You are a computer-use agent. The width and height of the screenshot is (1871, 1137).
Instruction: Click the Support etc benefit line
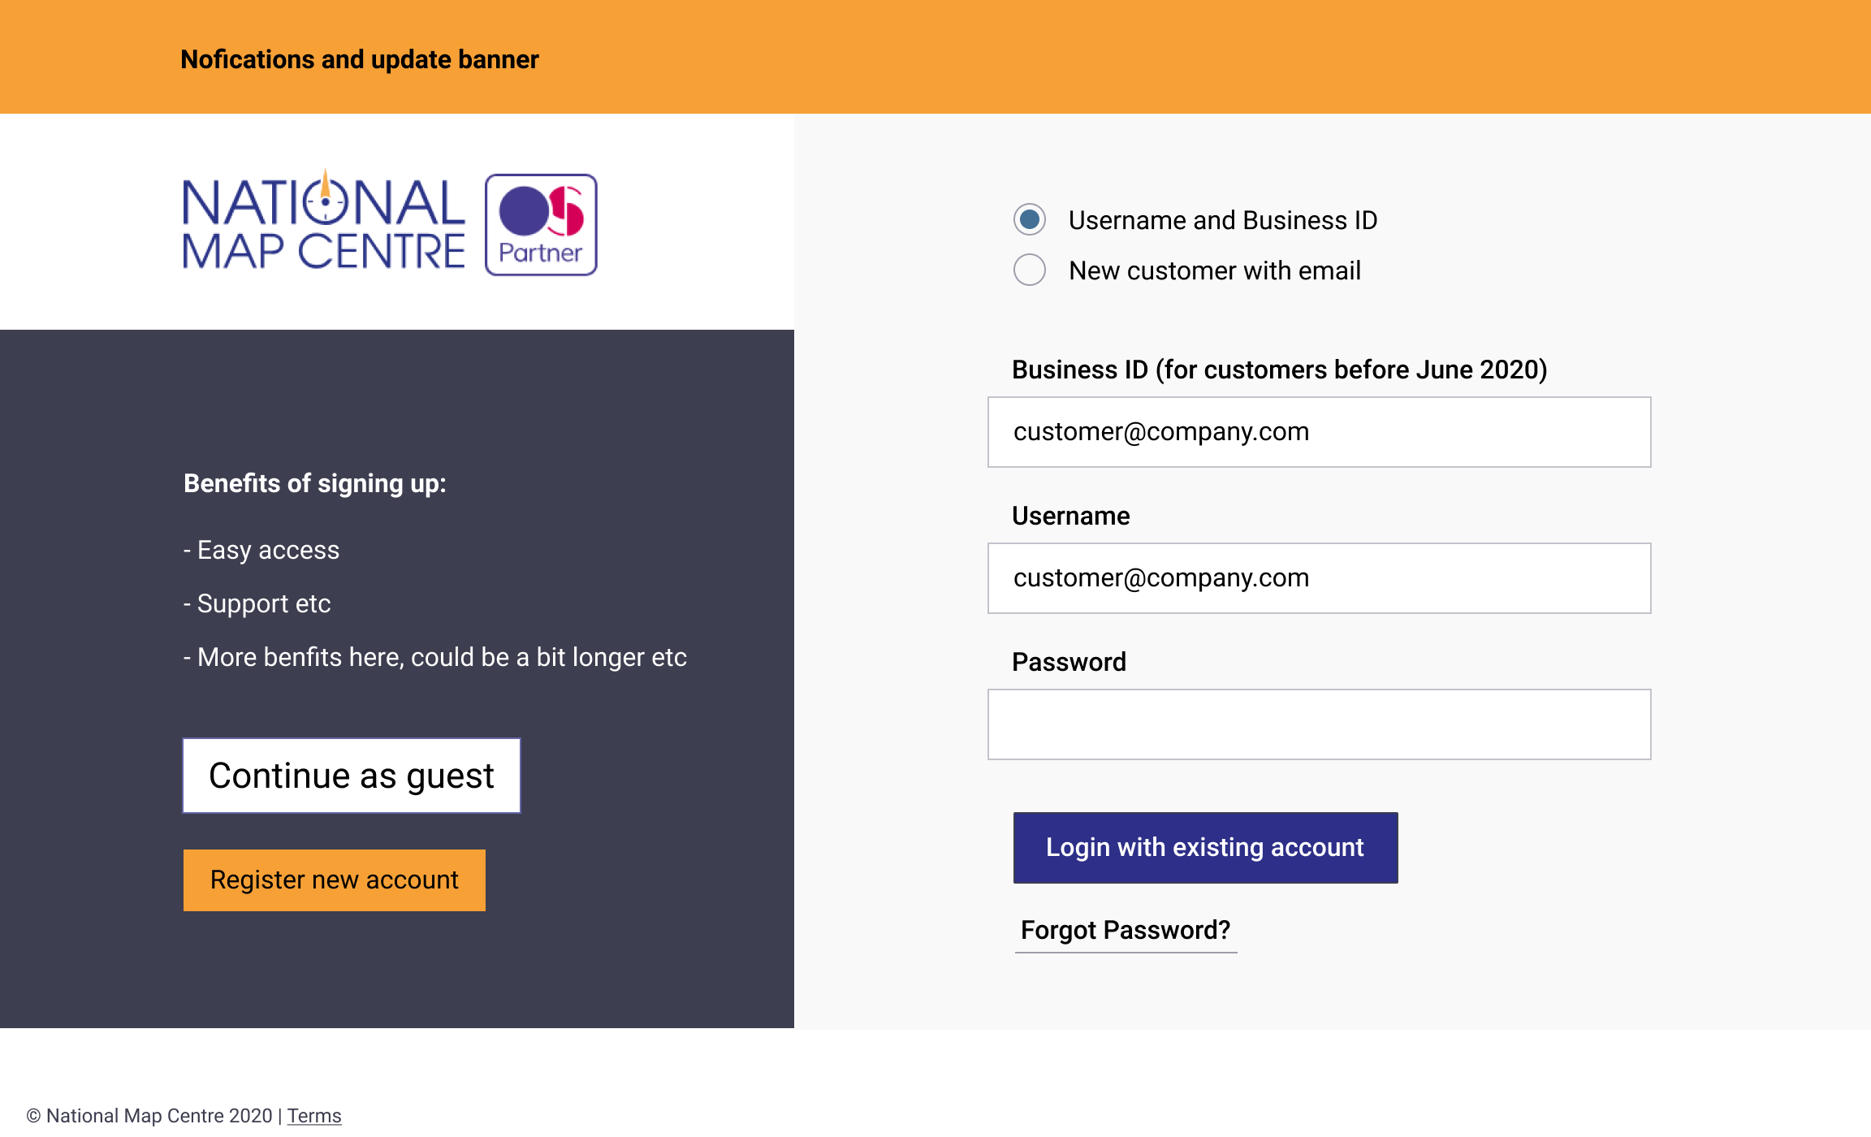tap(257, 603)
